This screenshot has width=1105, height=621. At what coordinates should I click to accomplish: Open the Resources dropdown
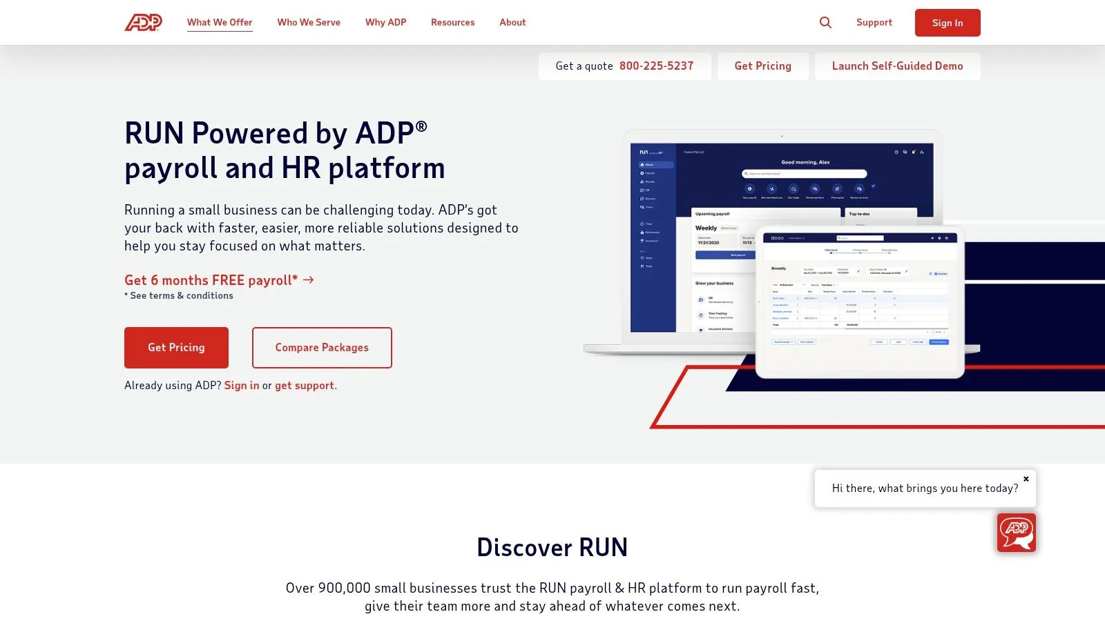tap(452, 22)
